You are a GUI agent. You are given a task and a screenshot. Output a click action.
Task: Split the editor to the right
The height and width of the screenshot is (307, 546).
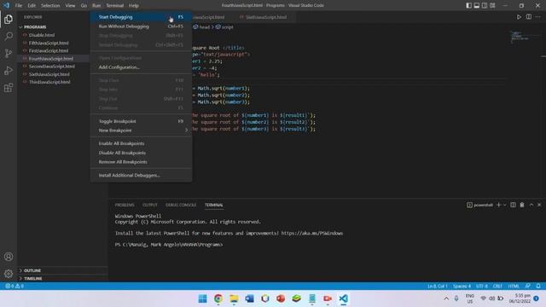[529, 17]
